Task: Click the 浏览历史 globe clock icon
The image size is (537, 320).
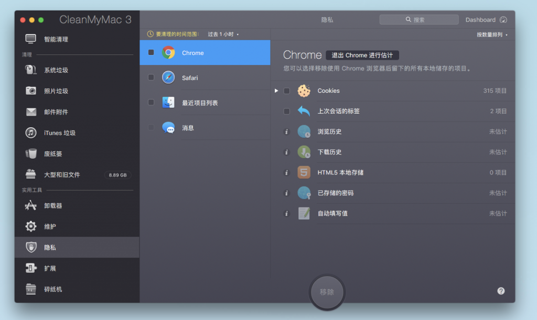Action: pos(304,131)
